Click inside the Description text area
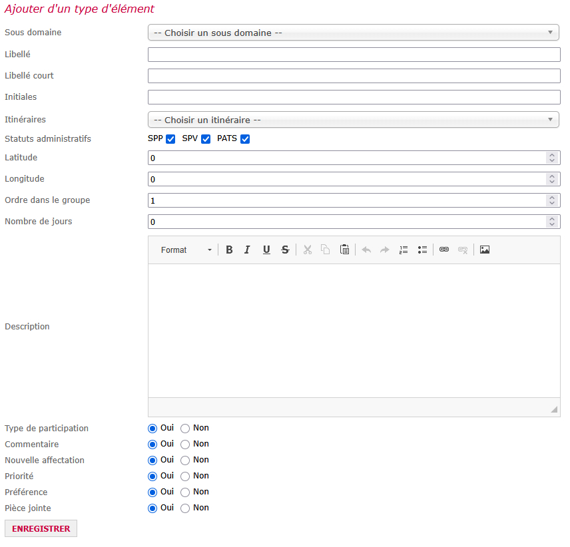This screenshot has width=570, height=547. (x=354, y=331)
